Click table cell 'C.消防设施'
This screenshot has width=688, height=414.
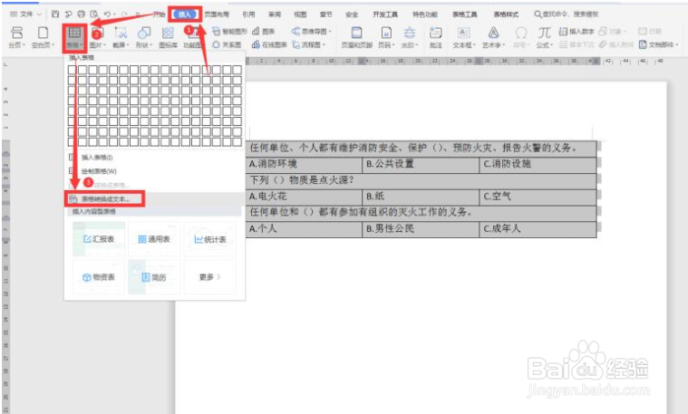538,164
